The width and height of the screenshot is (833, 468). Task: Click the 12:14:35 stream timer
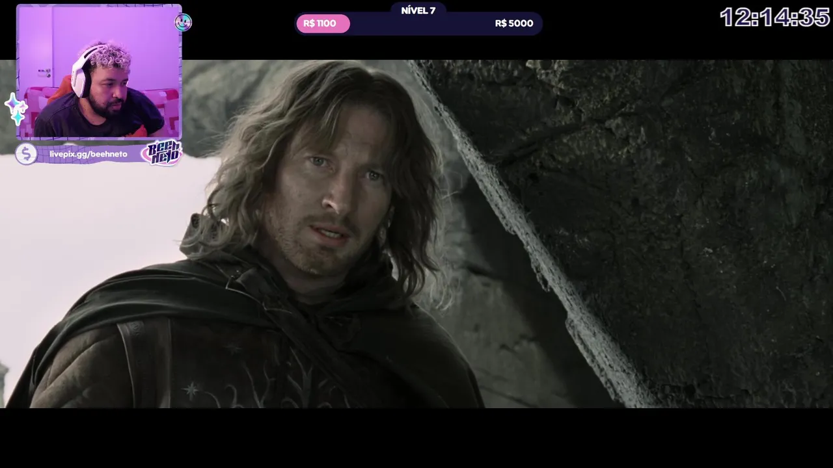coord(774,18)
